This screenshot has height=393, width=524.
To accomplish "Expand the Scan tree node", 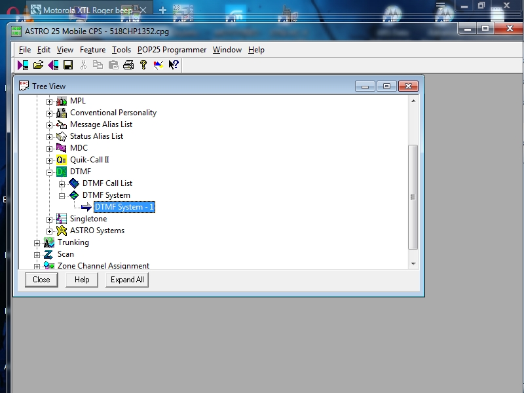I will click(37, 255).
